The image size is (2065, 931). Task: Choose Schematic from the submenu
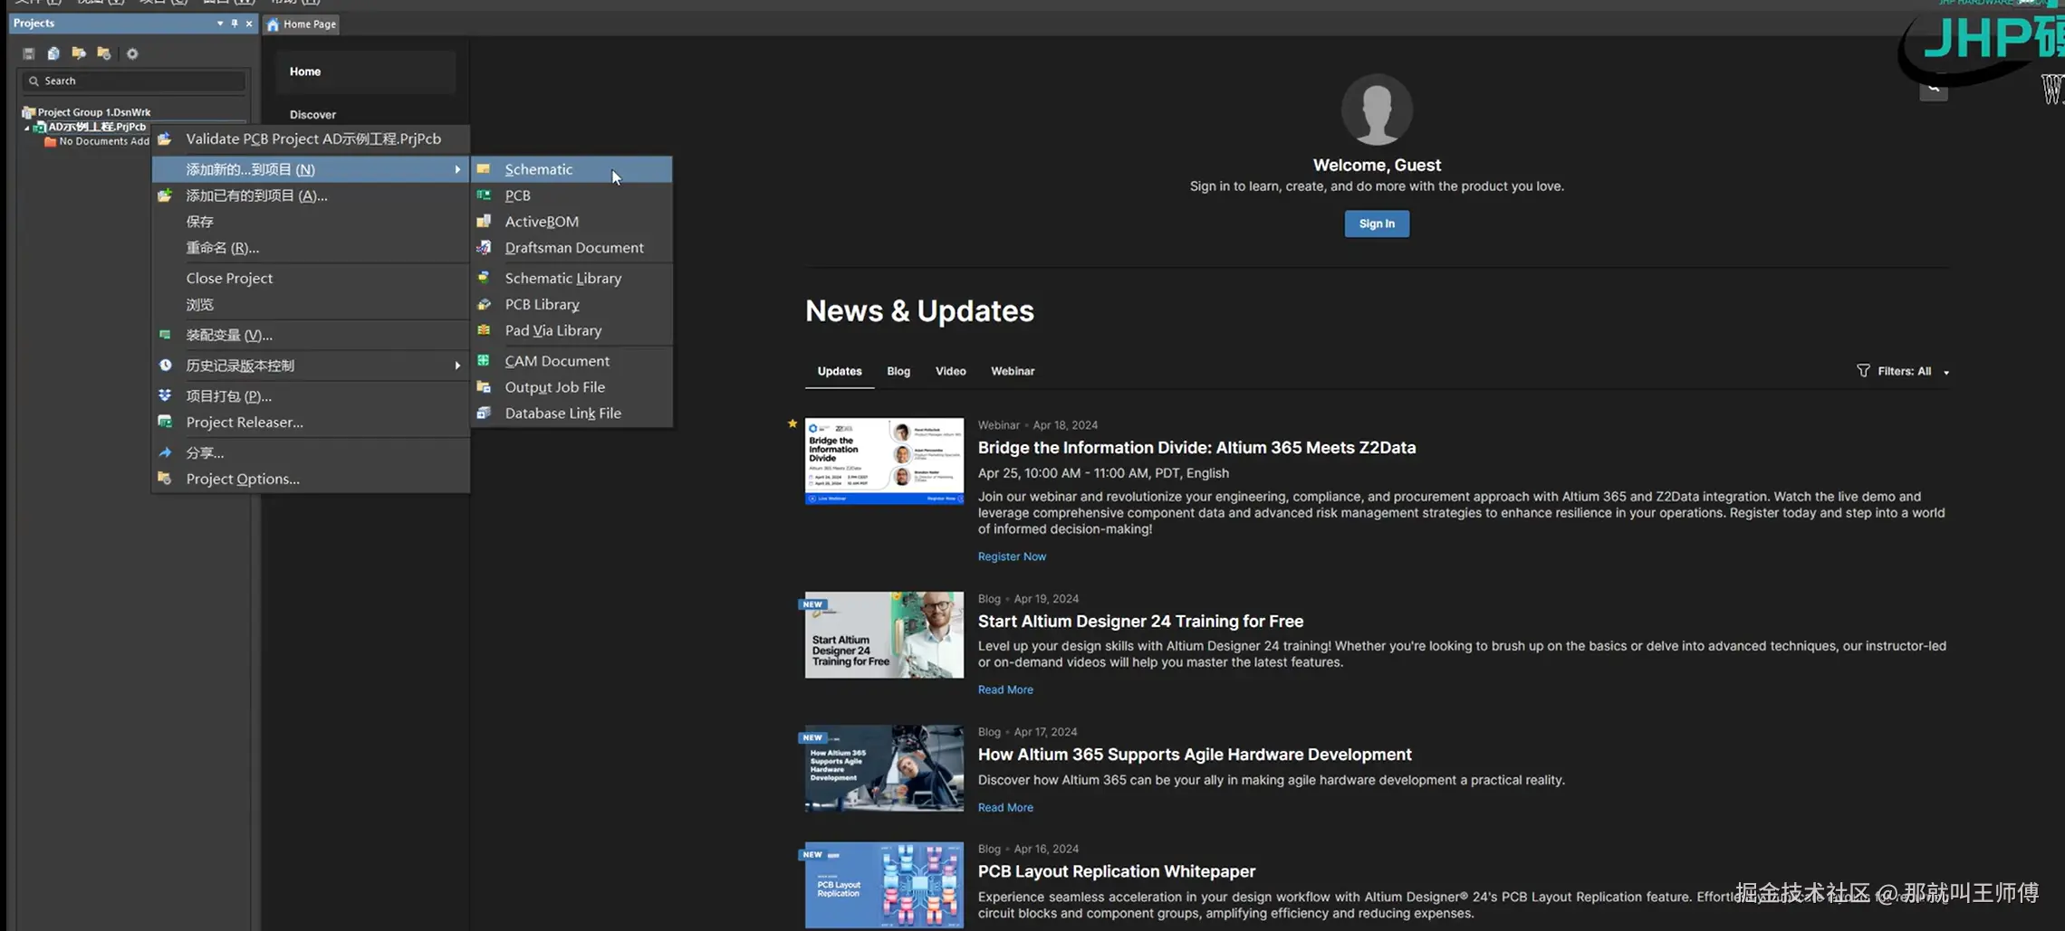pyautogui.click(x=571, y=169)
